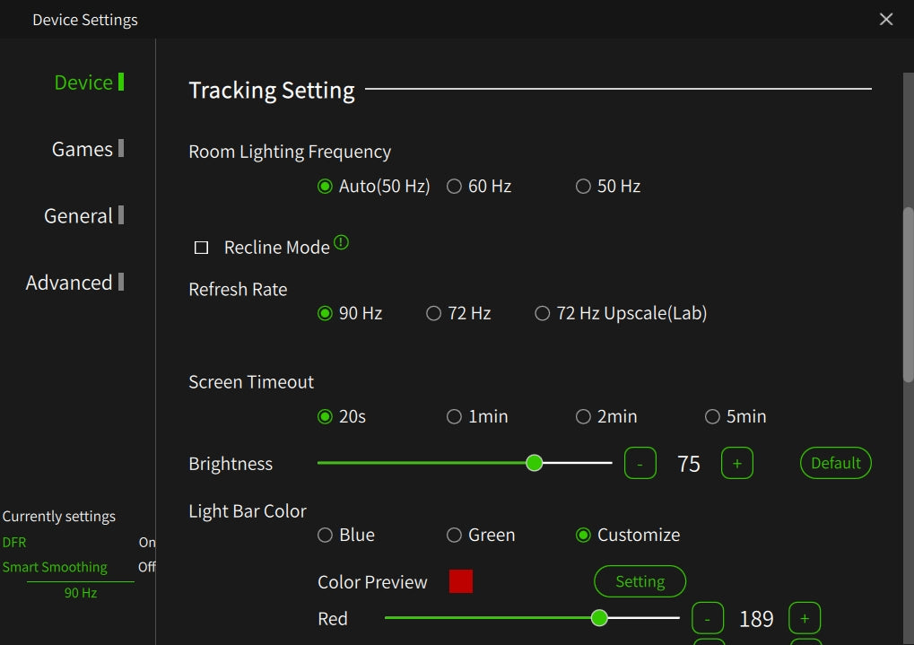Decrease brightness with the minus button
The image size is (914, 645).
coord(640,463)
